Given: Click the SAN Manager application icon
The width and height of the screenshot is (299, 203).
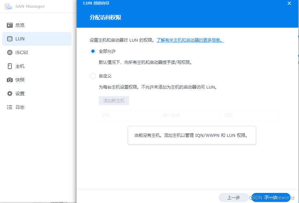Looking at the screenshot, I should [8, 6].
